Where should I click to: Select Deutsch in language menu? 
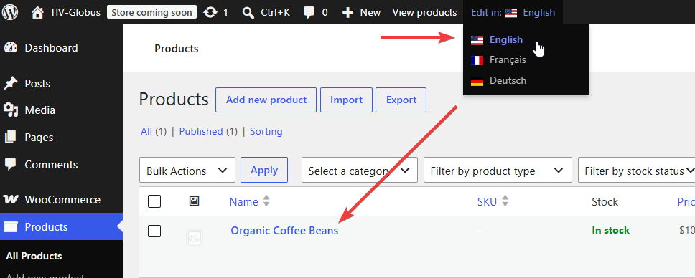point(508,80)
